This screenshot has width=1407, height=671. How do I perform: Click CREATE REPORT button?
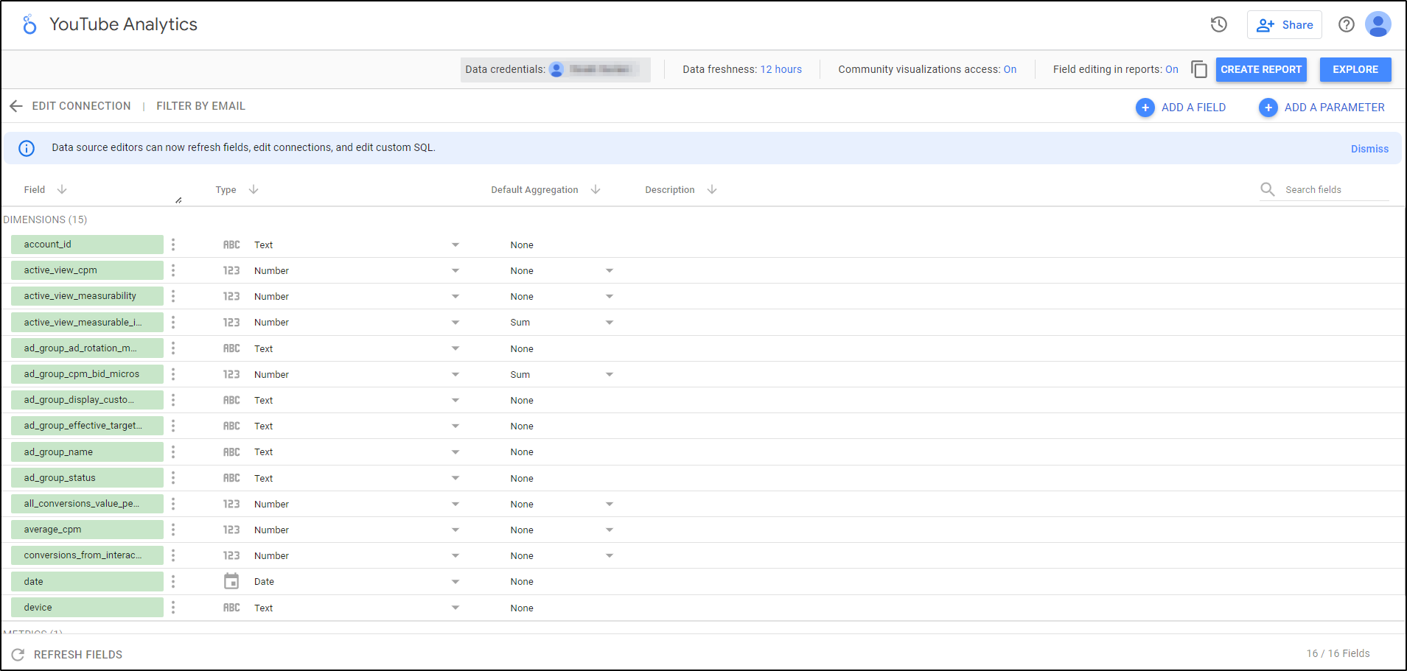point(1261,69)
